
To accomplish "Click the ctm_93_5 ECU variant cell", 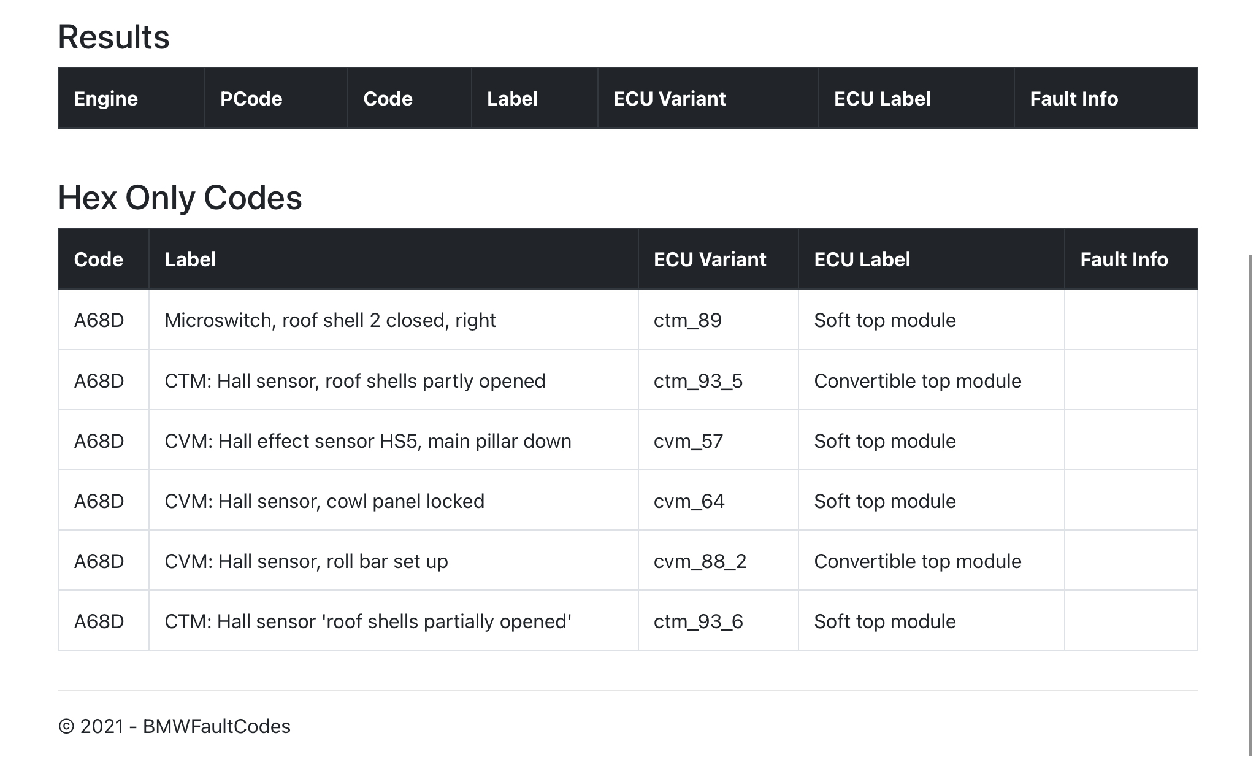I will point(698,381).
